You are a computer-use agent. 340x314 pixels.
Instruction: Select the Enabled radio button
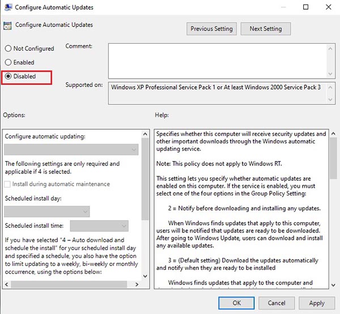pos(8,62)
